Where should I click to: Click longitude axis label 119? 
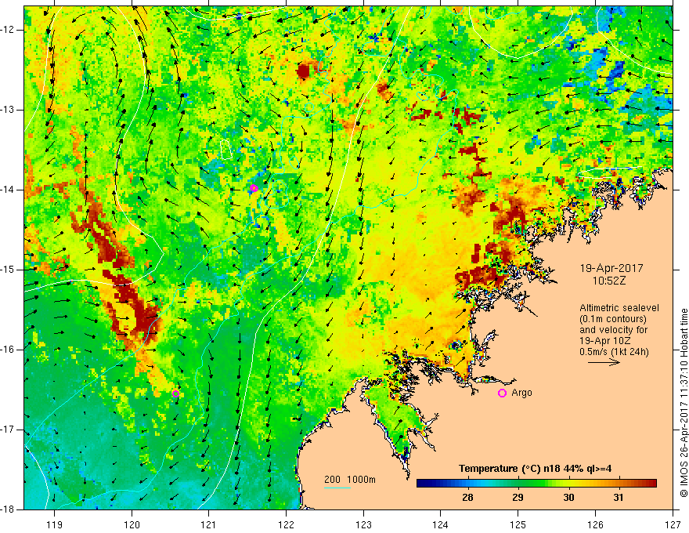(55, 524)
